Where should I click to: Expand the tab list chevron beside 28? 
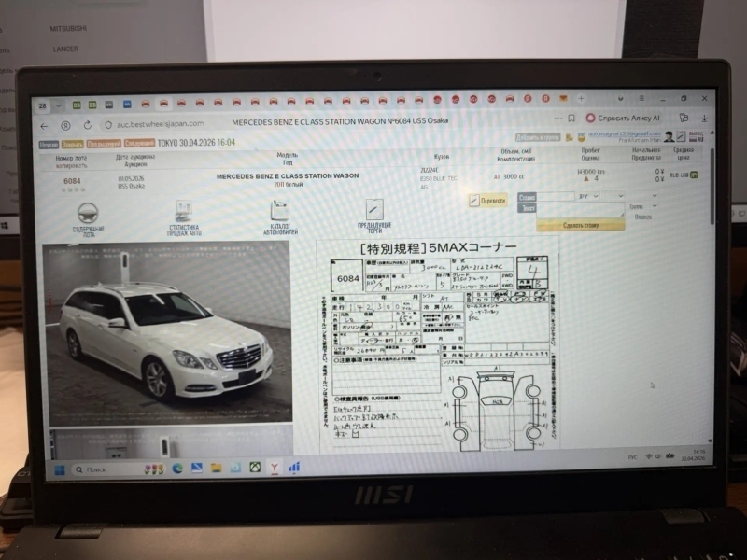click(x=58, y=105)
